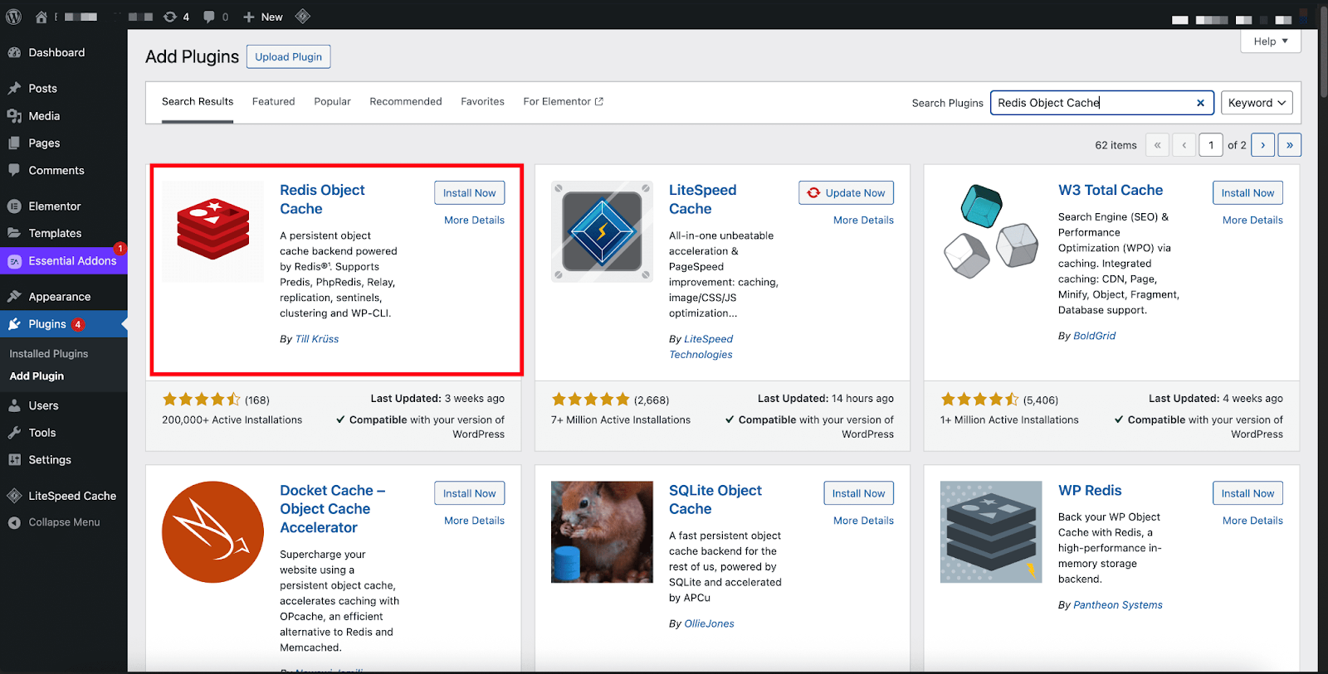Click the Upload Plugin button
Viewport: 1328px width, 674px height.
tap(289, 57)
